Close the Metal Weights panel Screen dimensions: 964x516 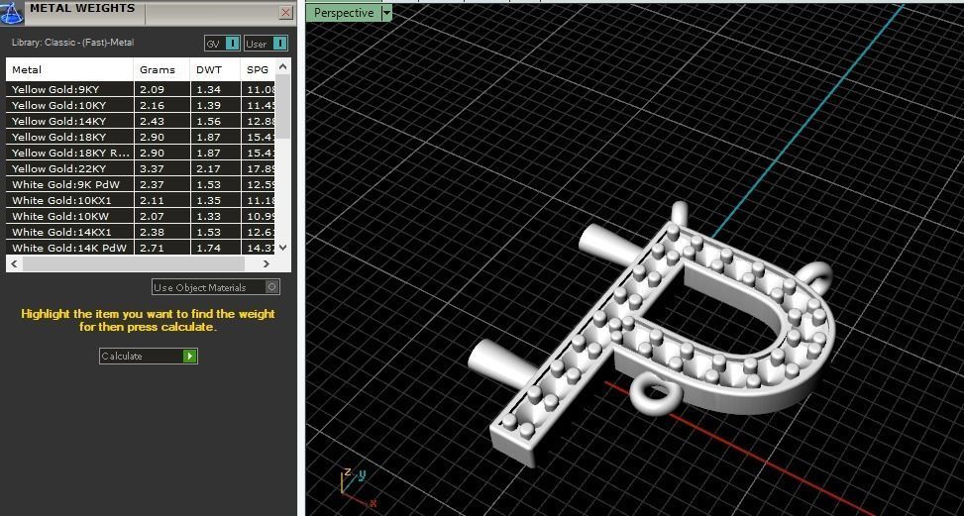click(x=286, y=12)
